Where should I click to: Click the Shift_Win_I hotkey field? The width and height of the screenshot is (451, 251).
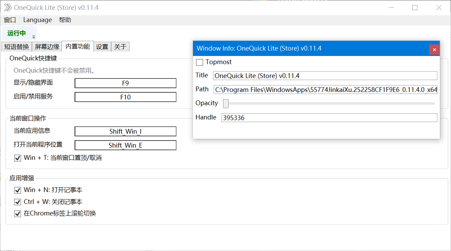pos(125,131)
